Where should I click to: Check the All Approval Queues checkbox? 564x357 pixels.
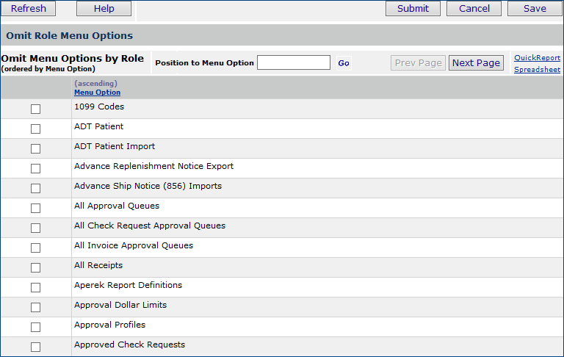(35, 209)
